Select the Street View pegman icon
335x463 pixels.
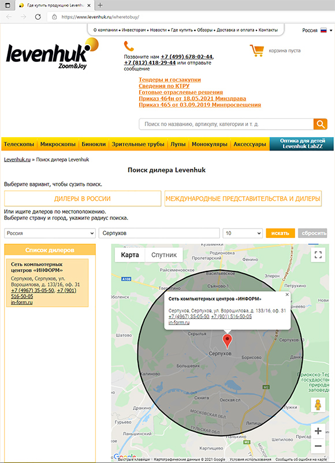point(318,405)
